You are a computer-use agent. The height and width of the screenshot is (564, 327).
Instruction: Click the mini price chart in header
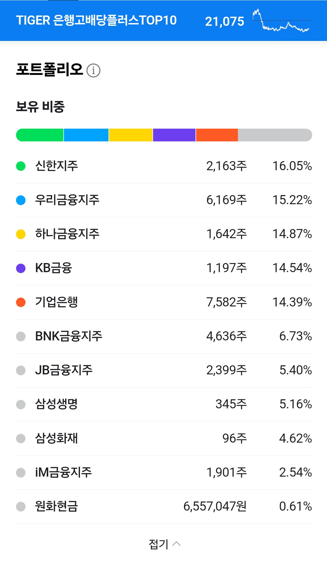(x=281, y=21)
